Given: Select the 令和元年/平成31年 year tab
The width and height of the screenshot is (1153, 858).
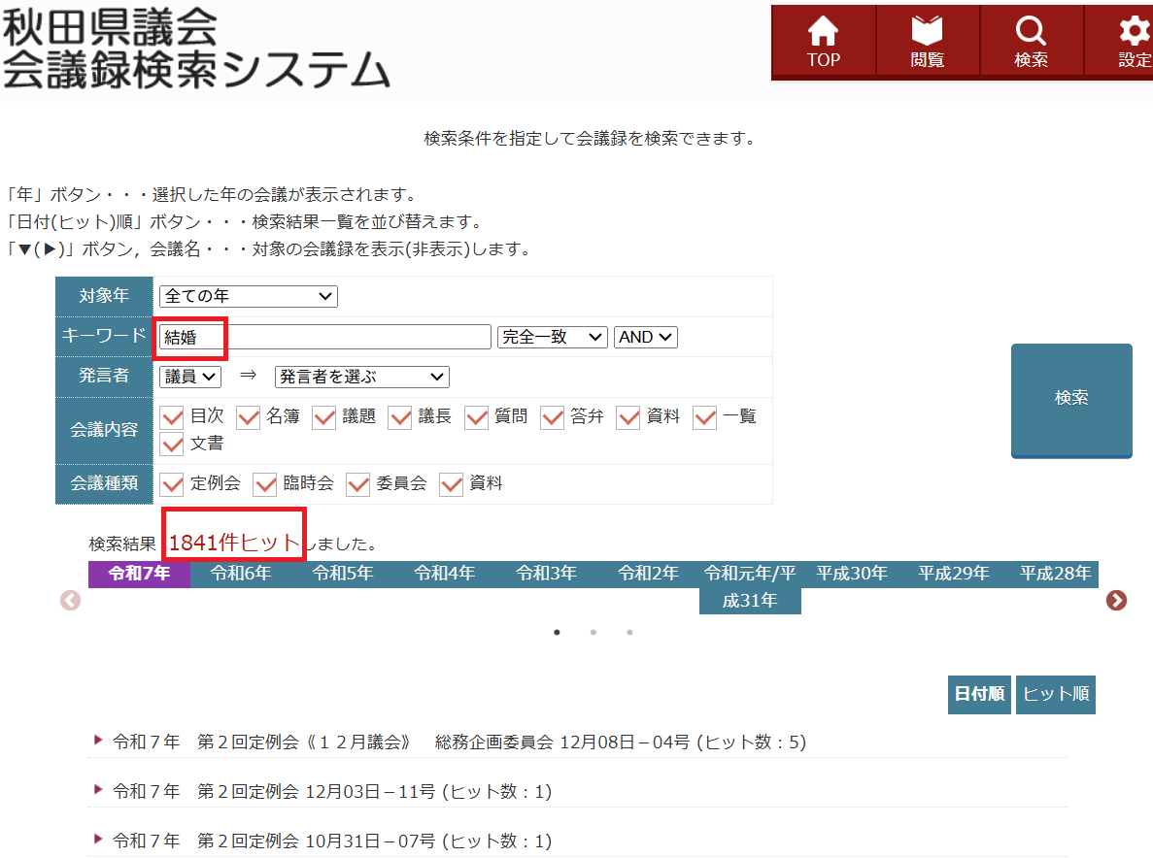Looking at the screenshot, I should pyautogui.click(x=750, y=587).
